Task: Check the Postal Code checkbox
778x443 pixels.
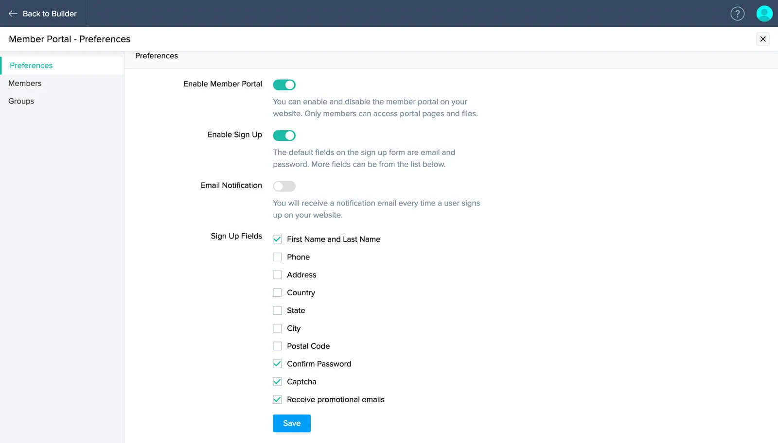Action: pos(277,346)
